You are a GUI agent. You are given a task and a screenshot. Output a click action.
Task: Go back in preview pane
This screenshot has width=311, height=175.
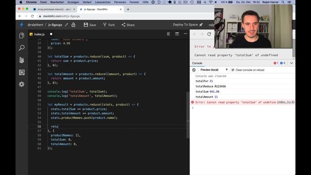[x=194, y=34]
